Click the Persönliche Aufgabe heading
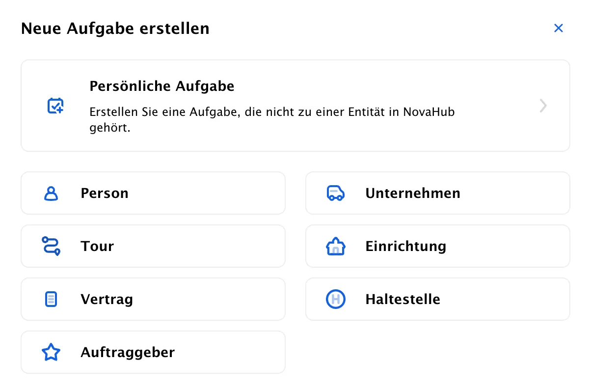 point(162,86)
